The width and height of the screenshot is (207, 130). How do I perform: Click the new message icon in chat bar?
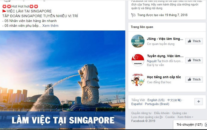pyautogui.click(x=206, y=124)
